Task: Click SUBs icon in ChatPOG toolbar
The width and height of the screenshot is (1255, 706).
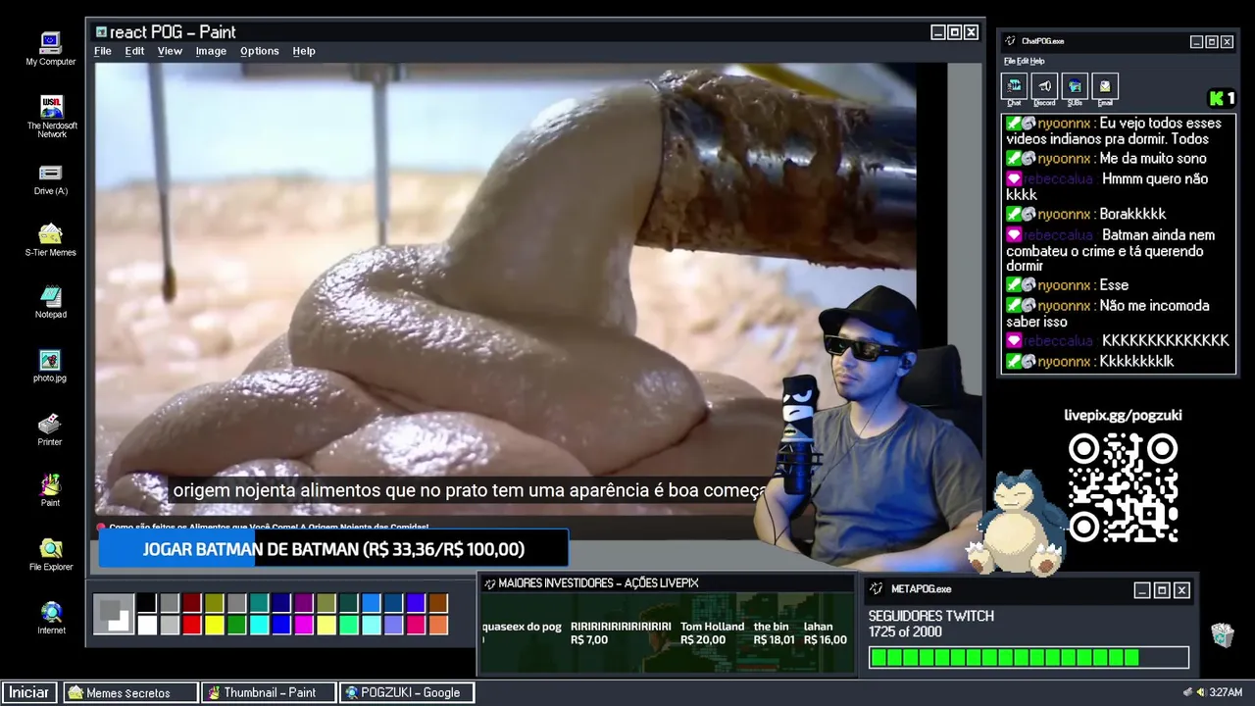Action: tap(1075, 86)
